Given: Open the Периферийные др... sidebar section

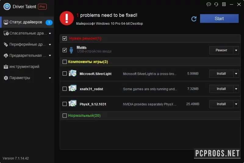Looking at the screenshot, I should point(27,44).
